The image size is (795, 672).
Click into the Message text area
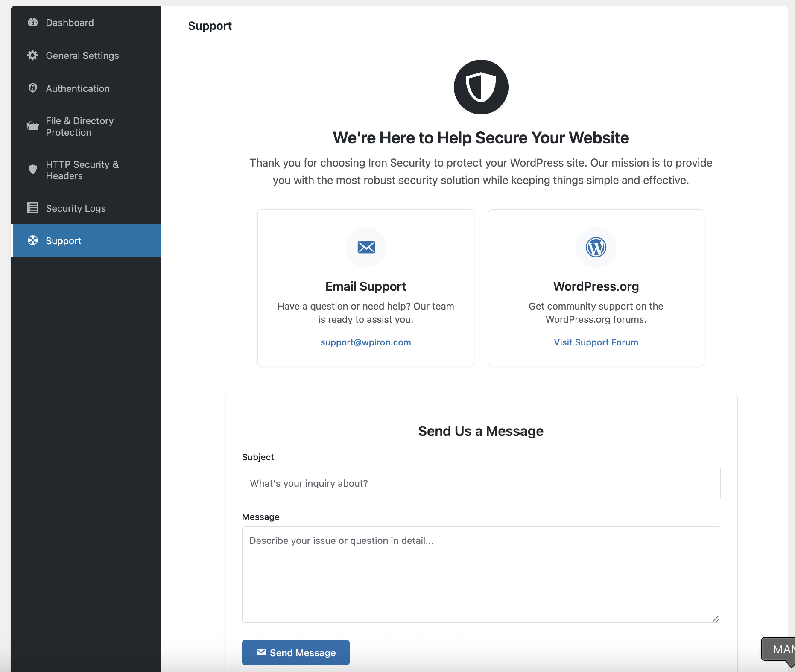tap(481, 574)
